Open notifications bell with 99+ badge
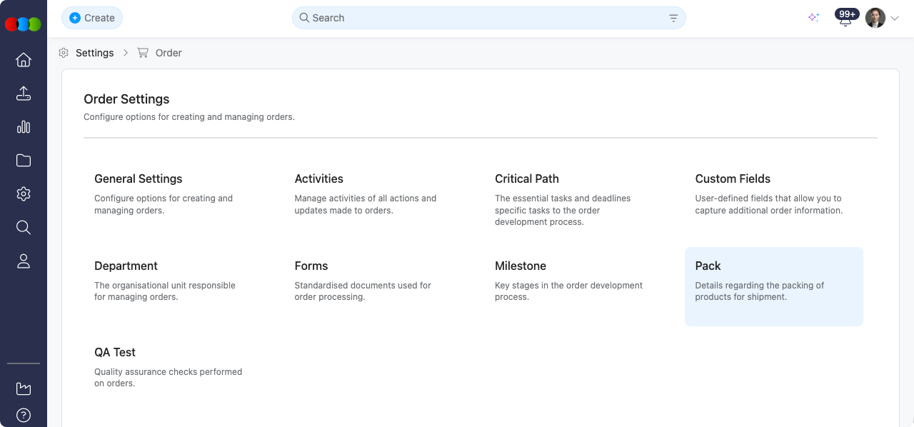Screen dimensions: 914x427 pos(846,19)
